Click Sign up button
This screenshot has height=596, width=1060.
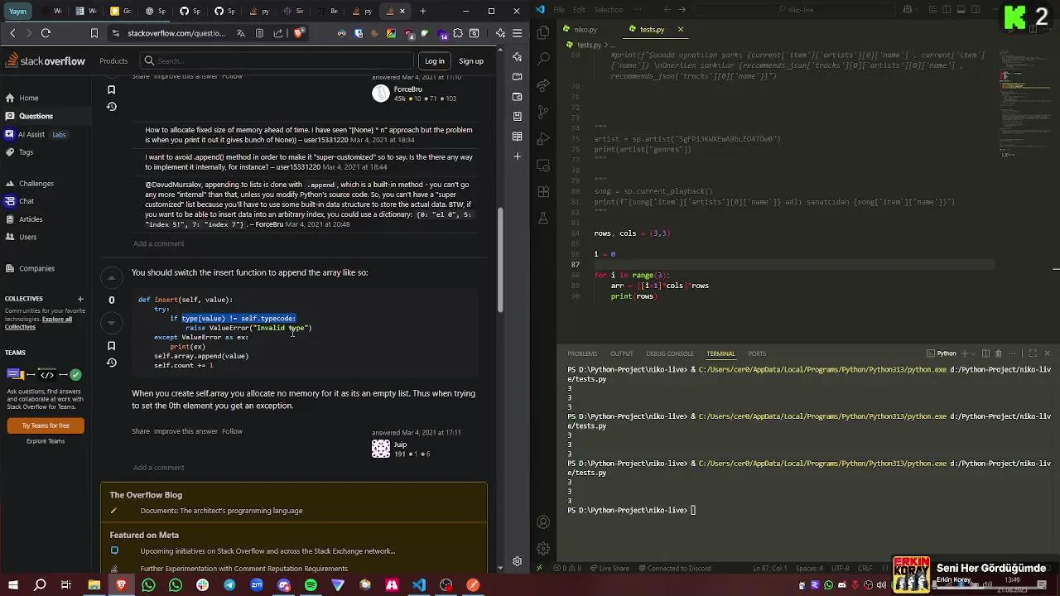(x=471, y=60)
